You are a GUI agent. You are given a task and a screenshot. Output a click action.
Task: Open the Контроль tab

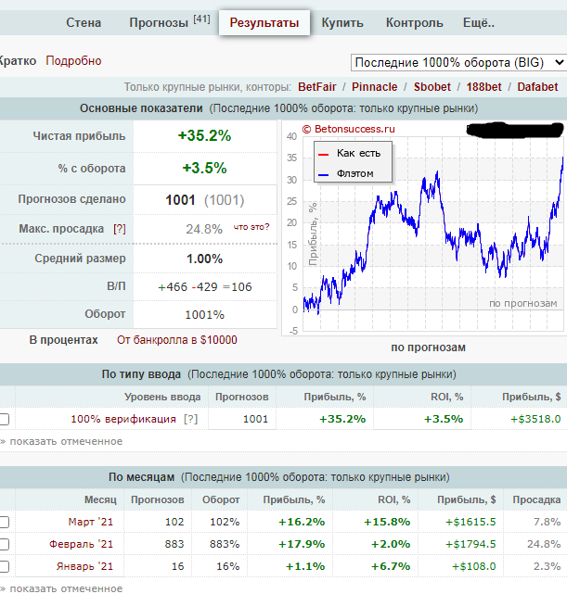pyautogui.click(x=414, y=23)
